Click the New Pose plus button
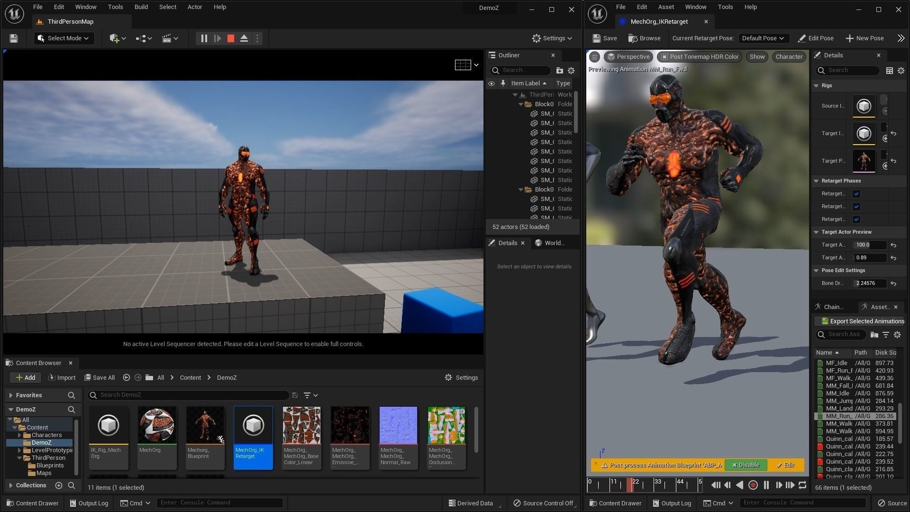Screen dimensions: 910x512 pos(865,38)
